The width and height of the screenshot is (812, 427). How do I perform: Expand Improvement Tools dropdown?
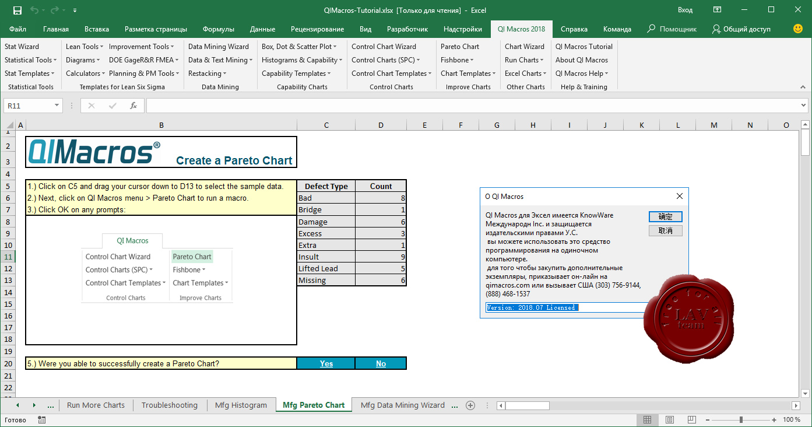[142, 47]
